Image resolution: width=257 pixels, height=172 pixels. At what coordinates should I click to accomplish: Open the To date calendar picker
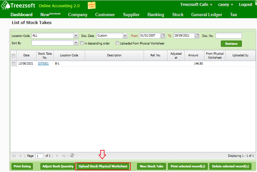[x=197, y=36]
